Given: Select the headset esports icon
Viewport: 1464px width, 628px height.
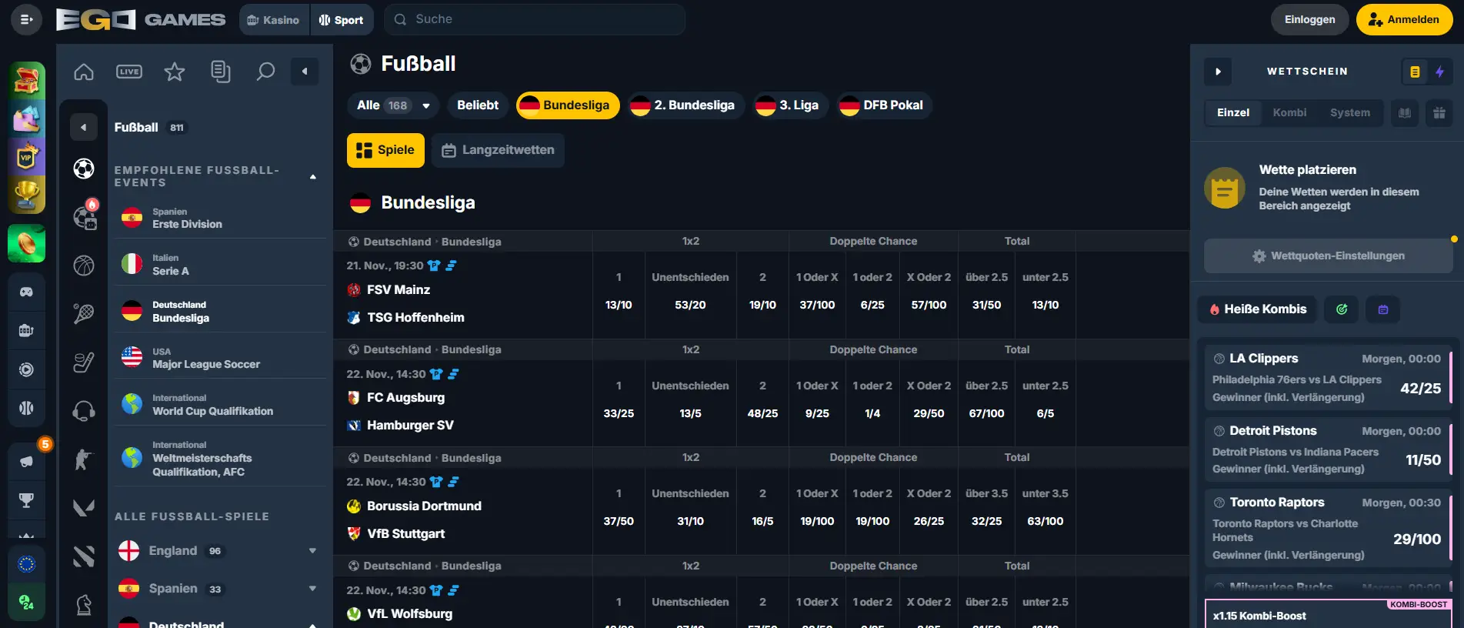Looking at the screenshot, I should [84, 411].
